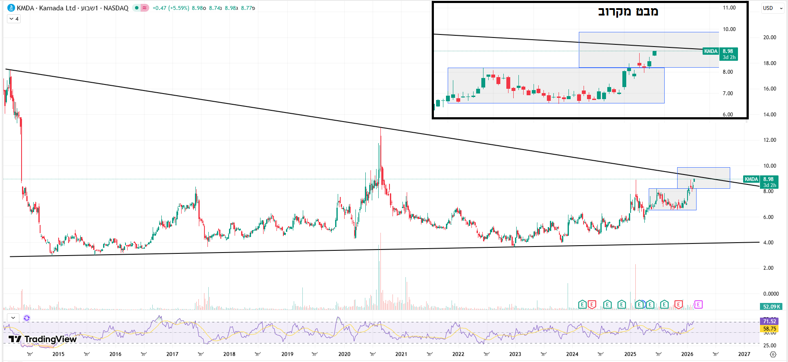Viewport: 788px width, 362px height.
Task: Click the 2019 label on time axis
Action: pyautogui.click(x=287, y=354)
